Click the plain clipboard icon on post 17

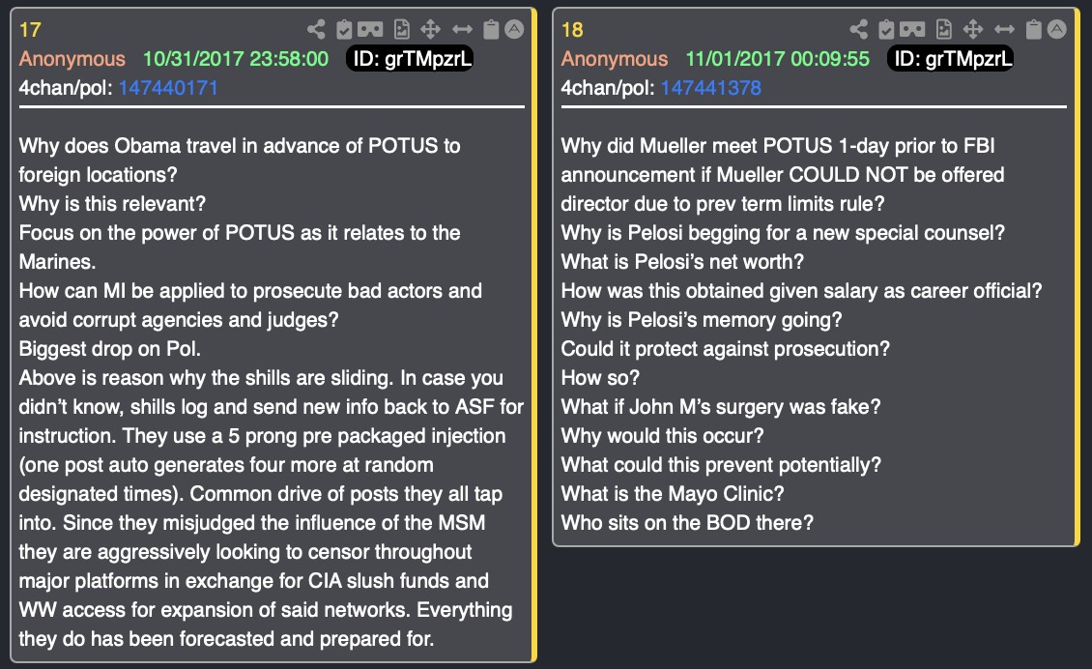point(491,29)
